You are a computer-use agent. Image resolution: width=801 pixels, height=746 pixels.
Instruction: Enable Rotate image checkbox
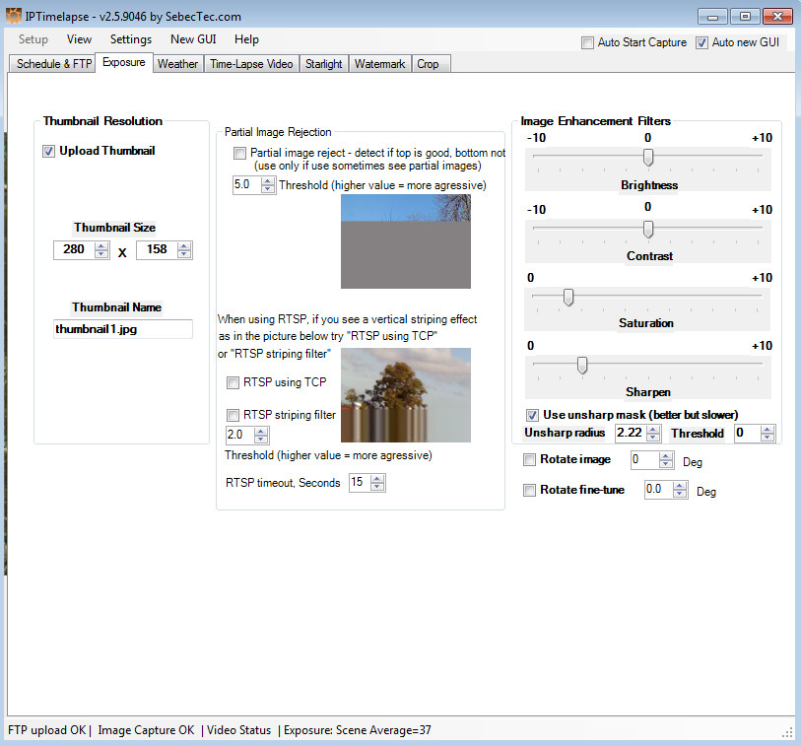529,460
